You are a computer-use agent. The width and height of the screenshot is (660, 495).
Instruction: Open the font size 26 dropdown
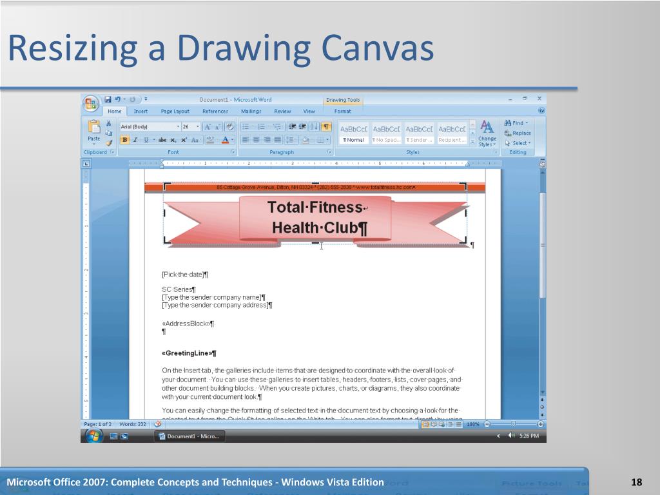pos(197,127)
